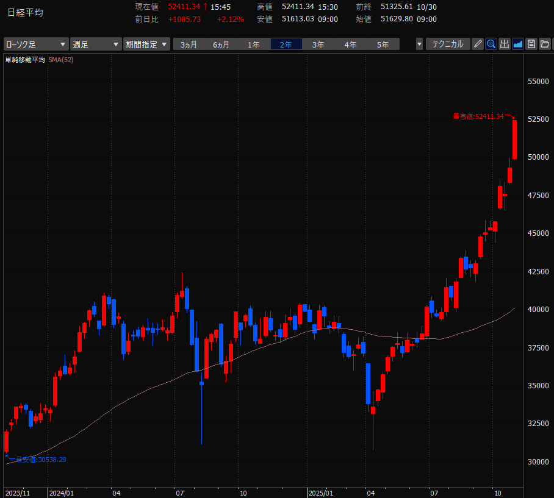The width and height of the screenshot is (554, 498).
Task: Click the 55000 price axis label
Action: click(x=538, y=82)
